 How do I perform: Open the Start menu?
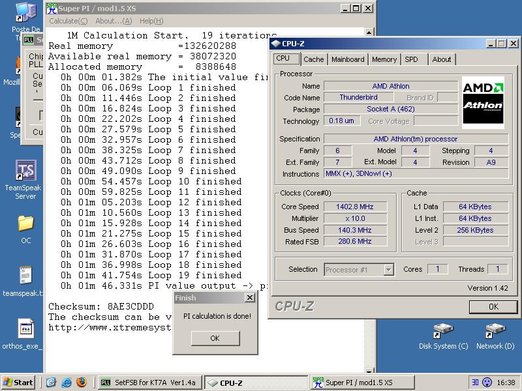[x=18, y=383]
